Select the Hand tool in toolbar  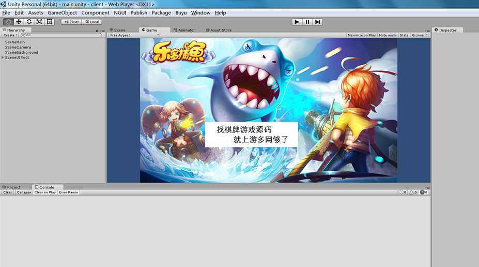point(8,22)
